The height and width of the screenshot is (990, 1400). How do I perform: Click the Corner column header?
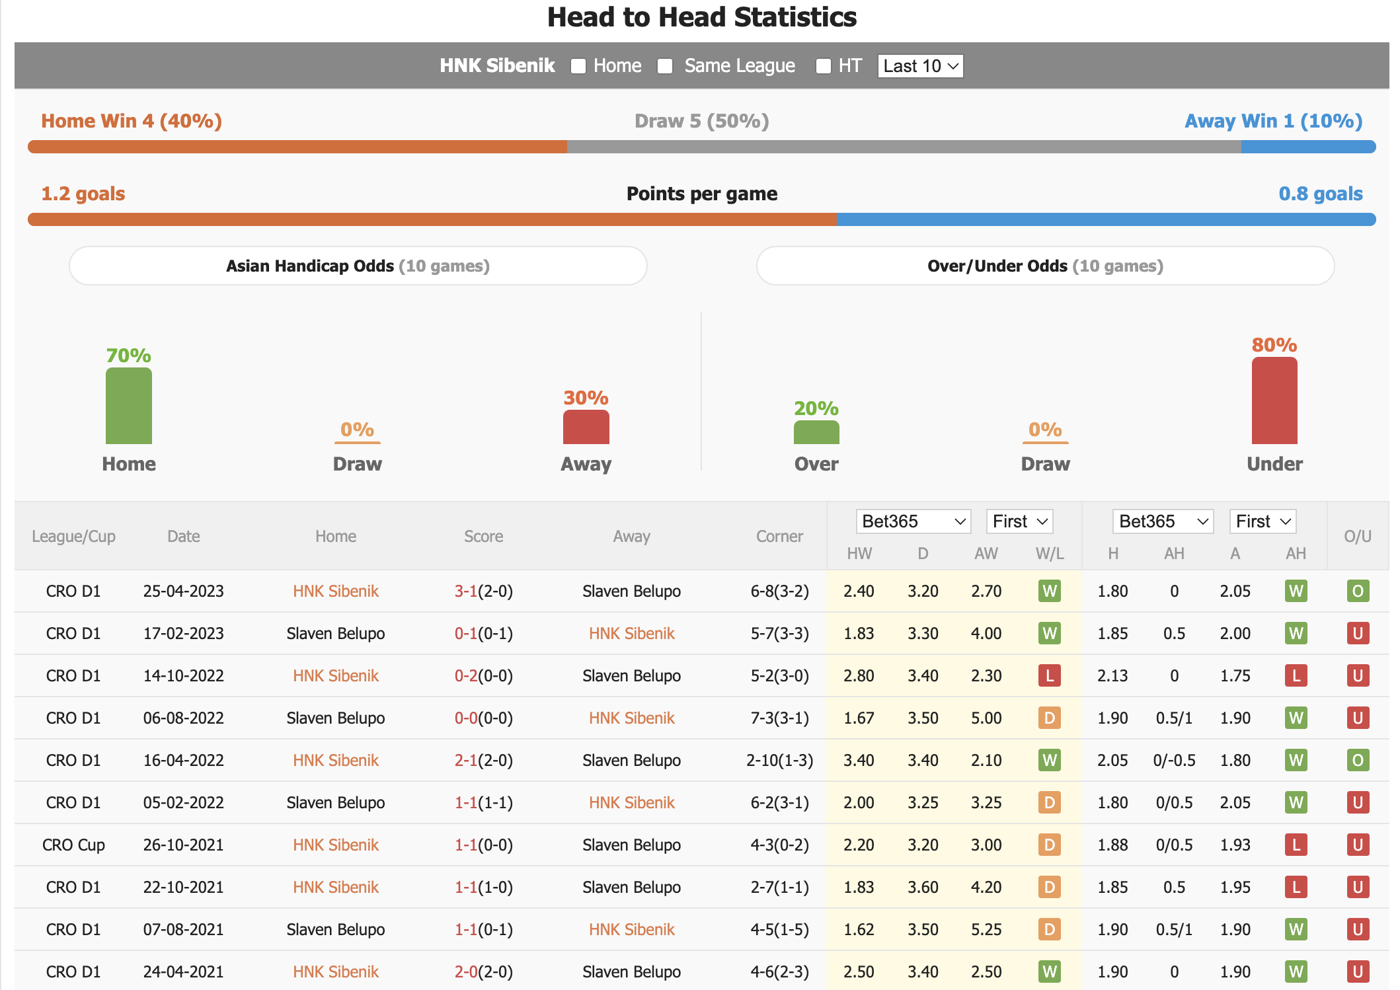[x=780, y=536]
